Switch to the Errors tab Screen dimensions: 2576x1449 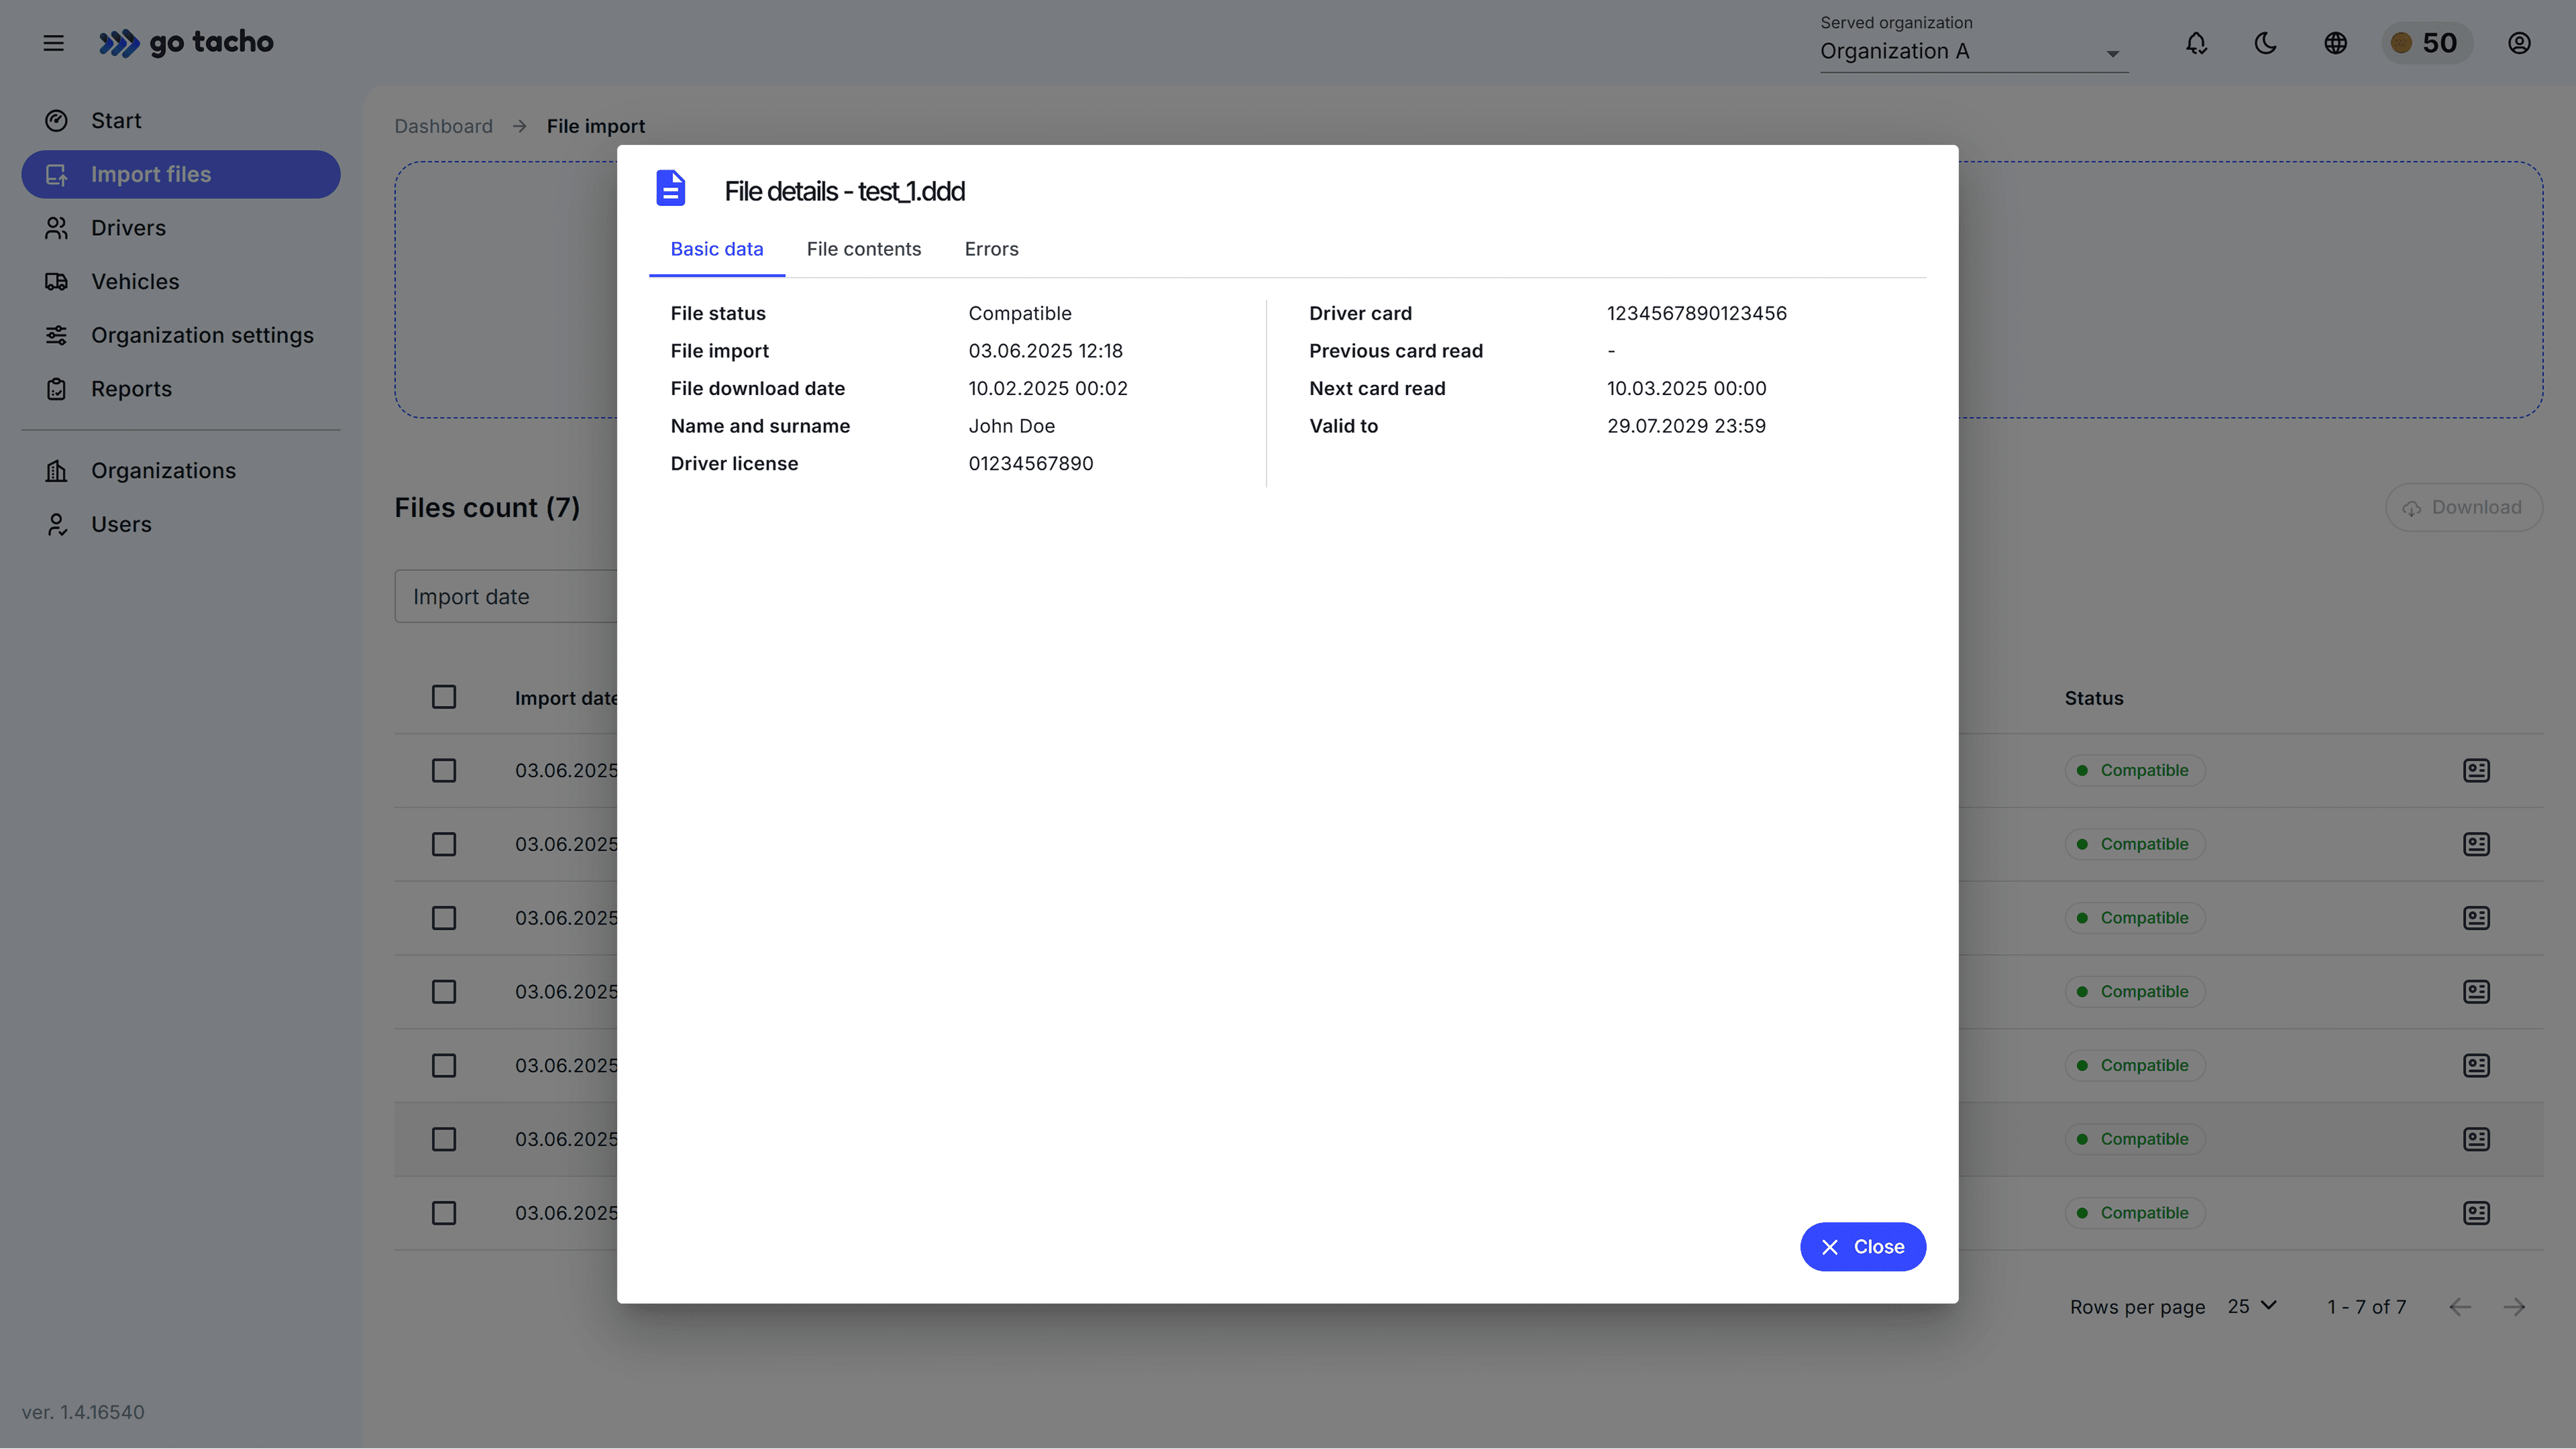click(x=991, y=249)
